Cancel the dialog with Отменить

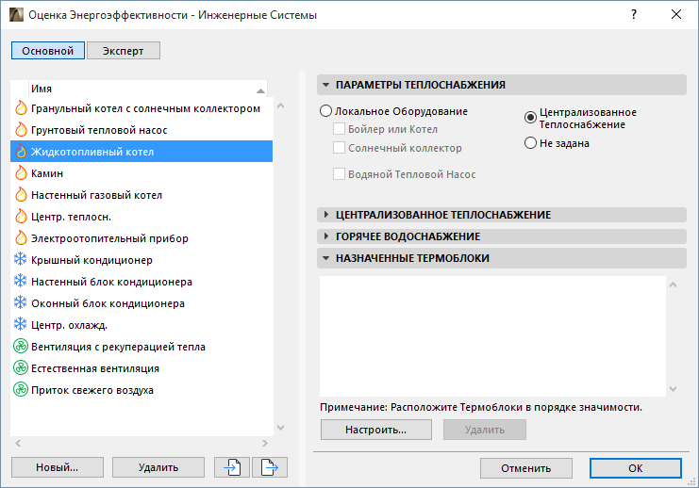point(526,468)
